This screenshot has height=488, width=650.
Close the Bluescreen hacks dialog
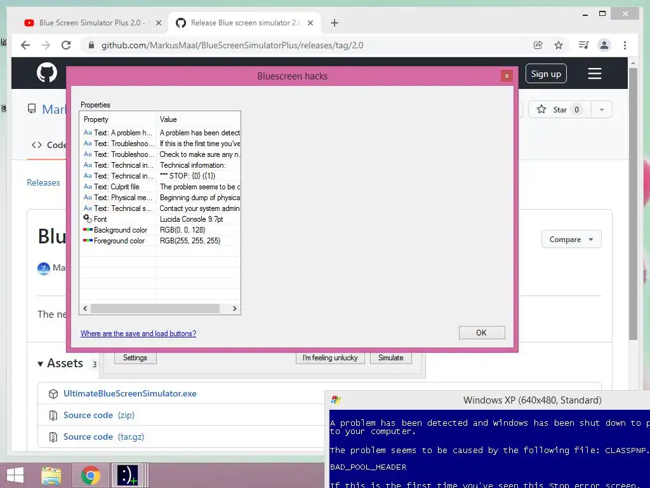click(507, 76)
